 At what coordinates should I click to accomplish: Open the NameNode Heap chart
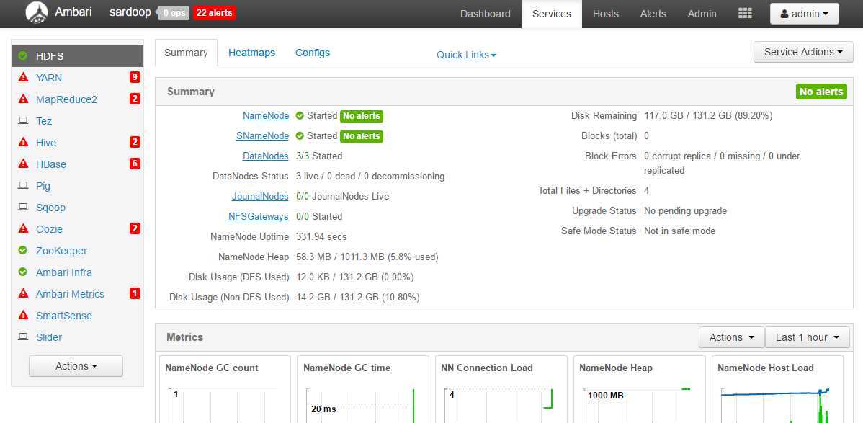click(x=639, y=390)
